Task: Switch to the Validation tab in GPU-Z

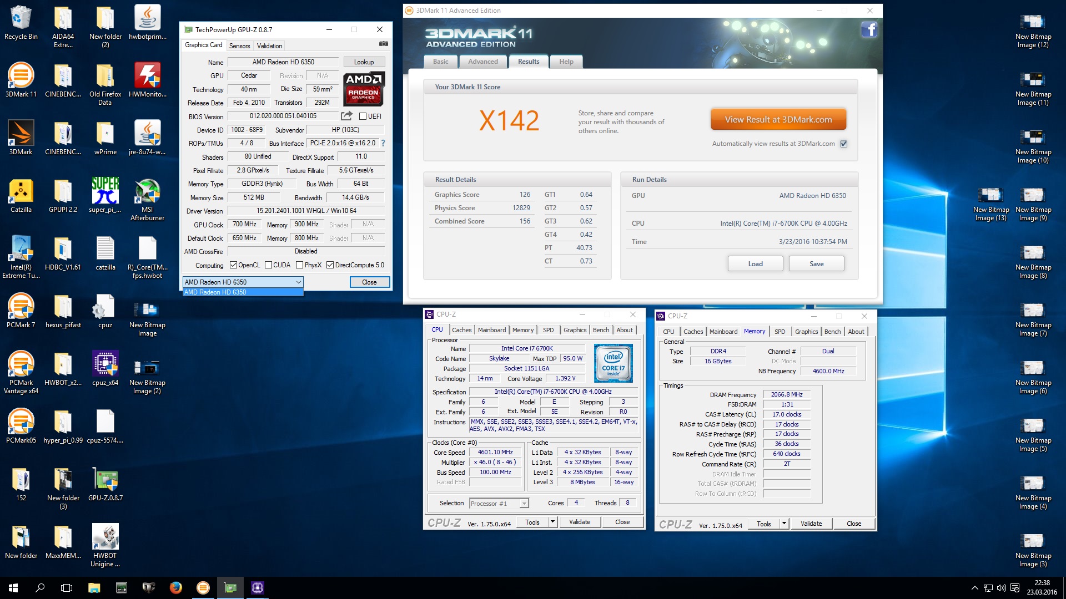Action: tap(269, 46)
